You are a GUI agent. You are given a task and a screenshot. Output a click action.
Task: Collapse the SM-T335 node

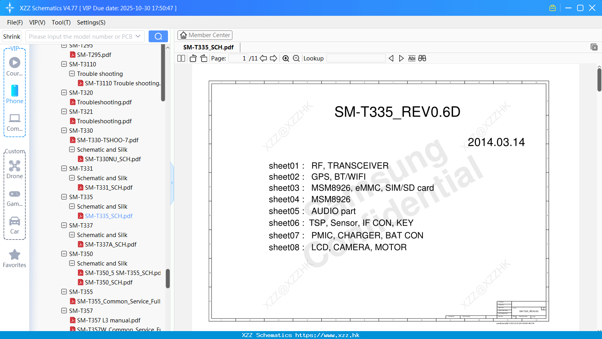(x=64, y=197)
